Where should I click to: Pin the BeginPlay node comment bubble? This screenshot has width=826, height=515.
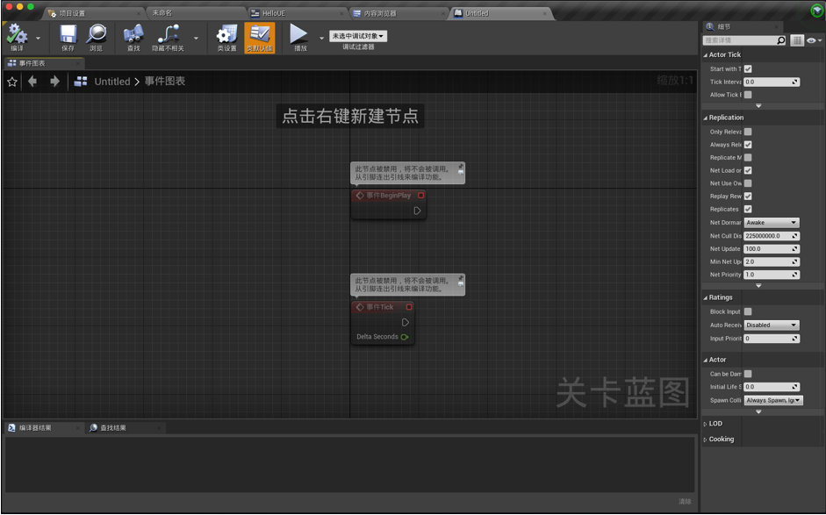tap(461, 167)
